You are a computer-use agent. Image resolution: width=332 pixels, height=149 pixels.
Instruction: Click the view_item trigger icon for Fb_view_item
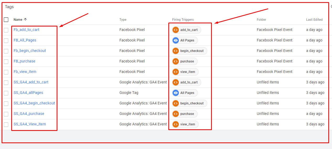point(176,72)
